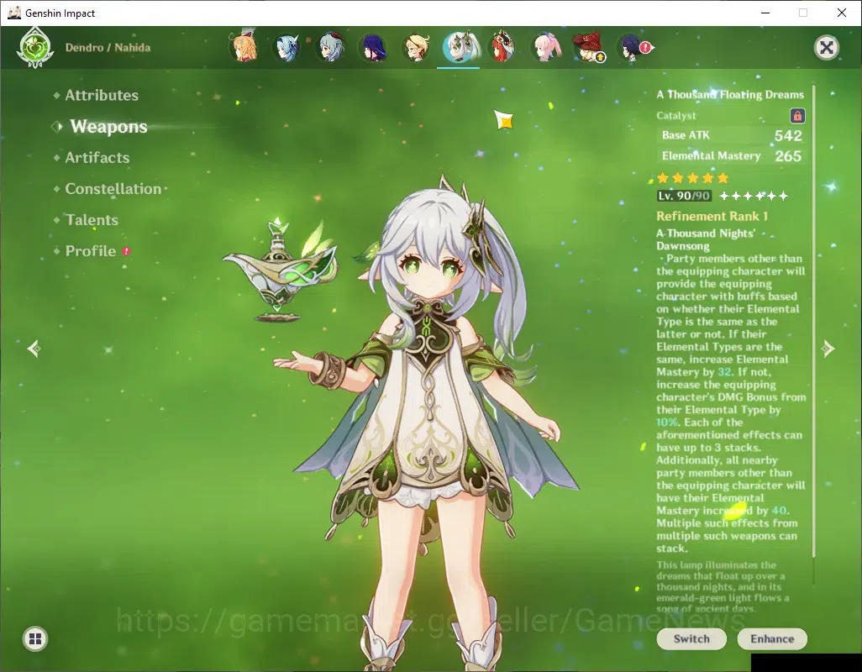Select the Eula character portrait
The height and width of the screenshot is (672, 862).
[287, 47]
